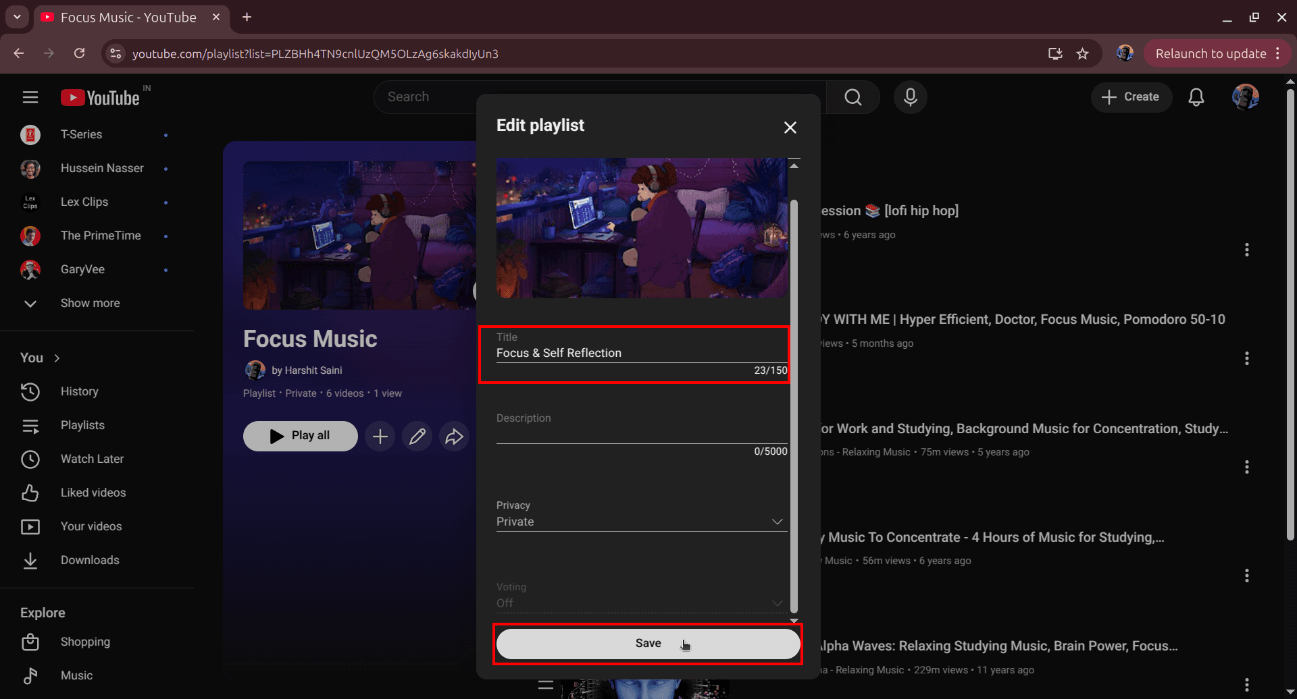Image resolution: width=1297 pixels, height=699 pixels.
Task: Open the Voting dropdown set to Off
Action: (642, 603)
